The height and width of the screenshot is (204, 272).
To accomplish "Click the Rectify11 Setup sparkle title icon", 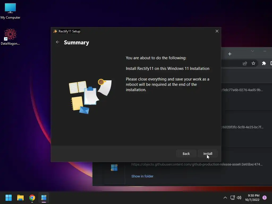I will pos(55,31).
